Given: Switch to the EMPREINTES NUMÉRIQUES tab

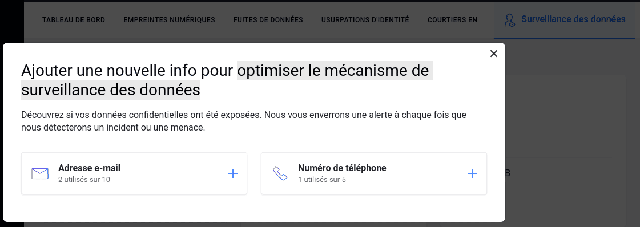Looking at the screenshot, I should coord(170,19).
